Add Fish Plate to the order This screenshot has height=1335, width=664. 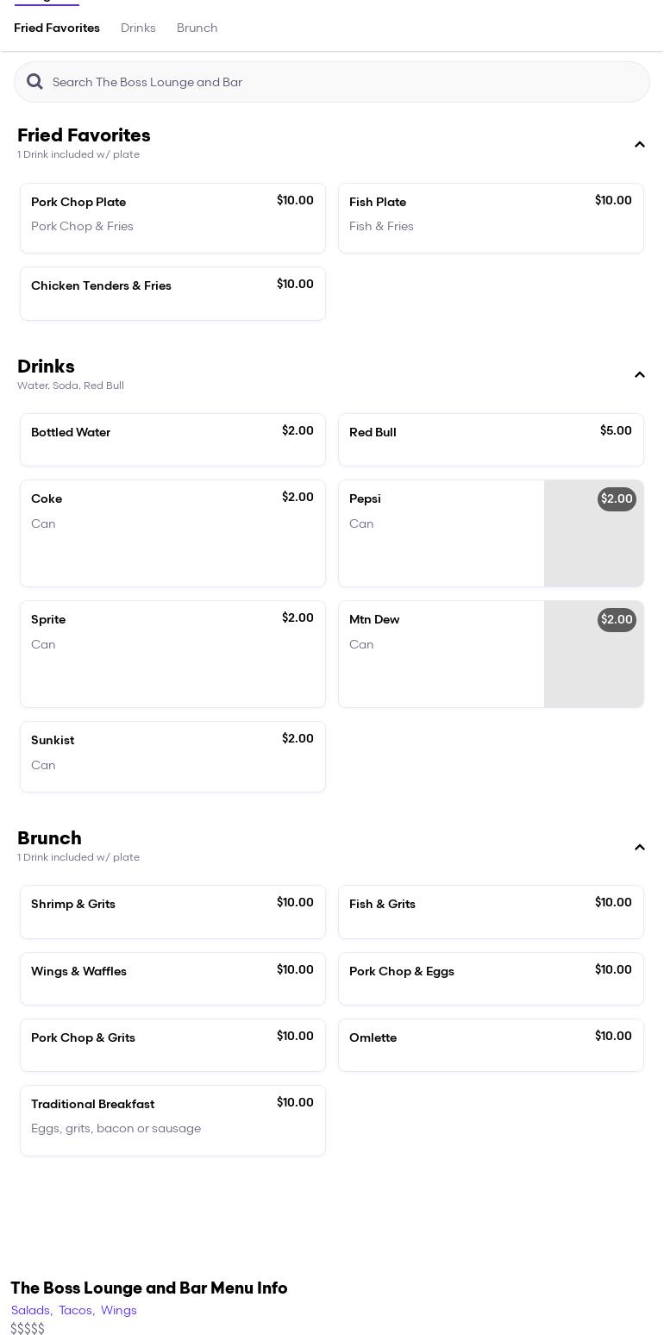491,218
